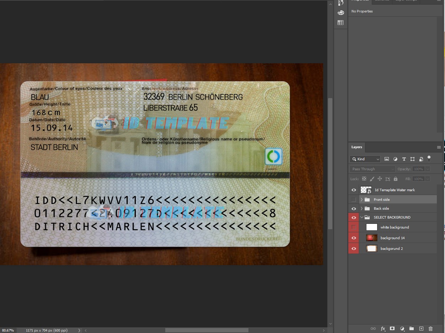Hide the SELECT BACKGROUND group

pos(354,217)
